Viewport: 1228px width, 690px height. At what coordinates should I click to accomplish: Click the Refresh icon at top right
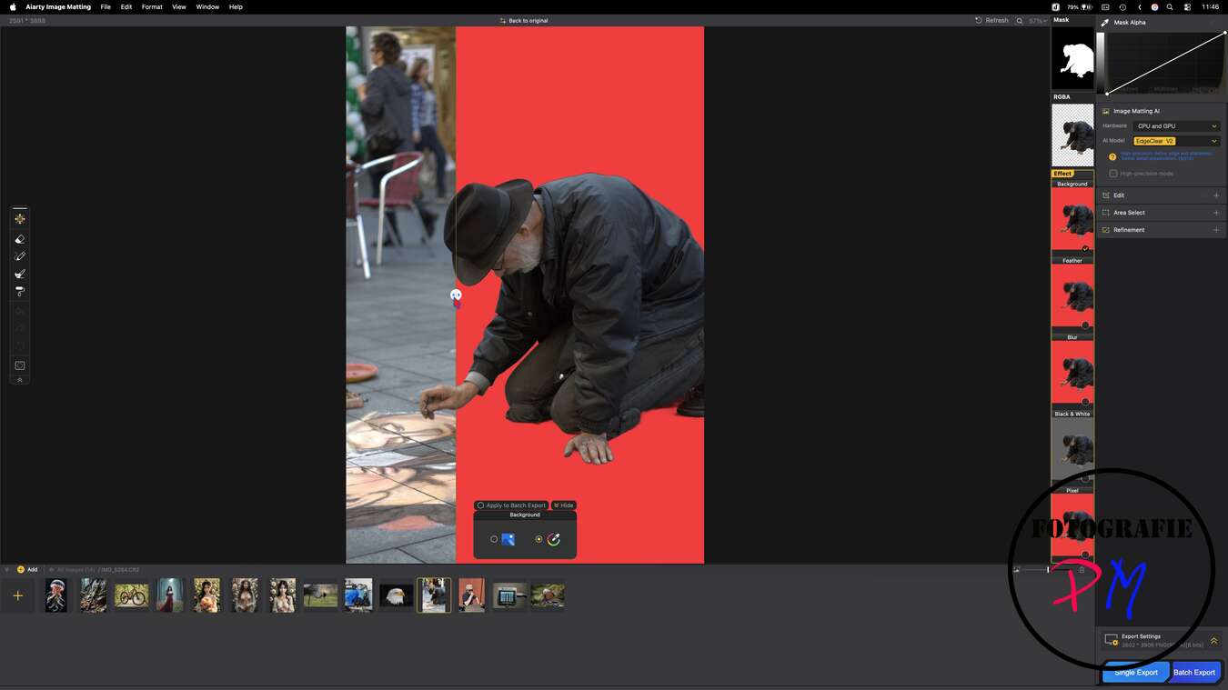[979, 20]
